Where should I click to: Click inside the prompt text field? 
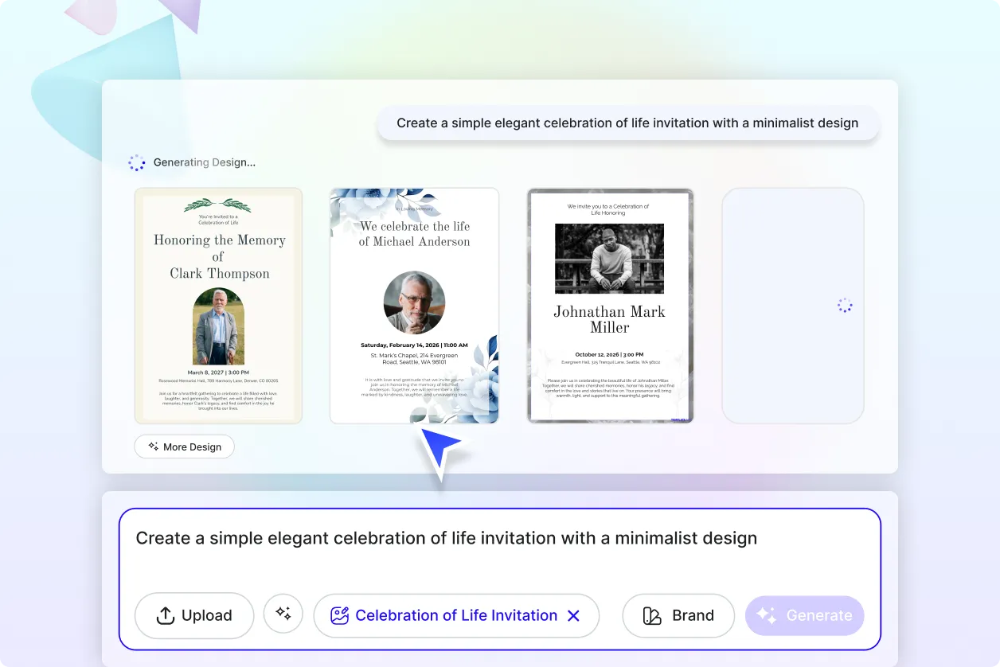point(446,538)
